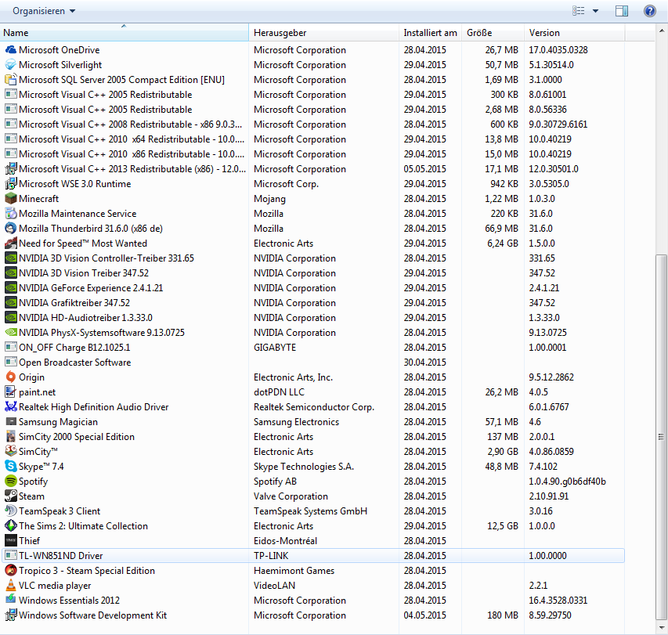Click the vertical scrollbar thumb

(661, 437)
